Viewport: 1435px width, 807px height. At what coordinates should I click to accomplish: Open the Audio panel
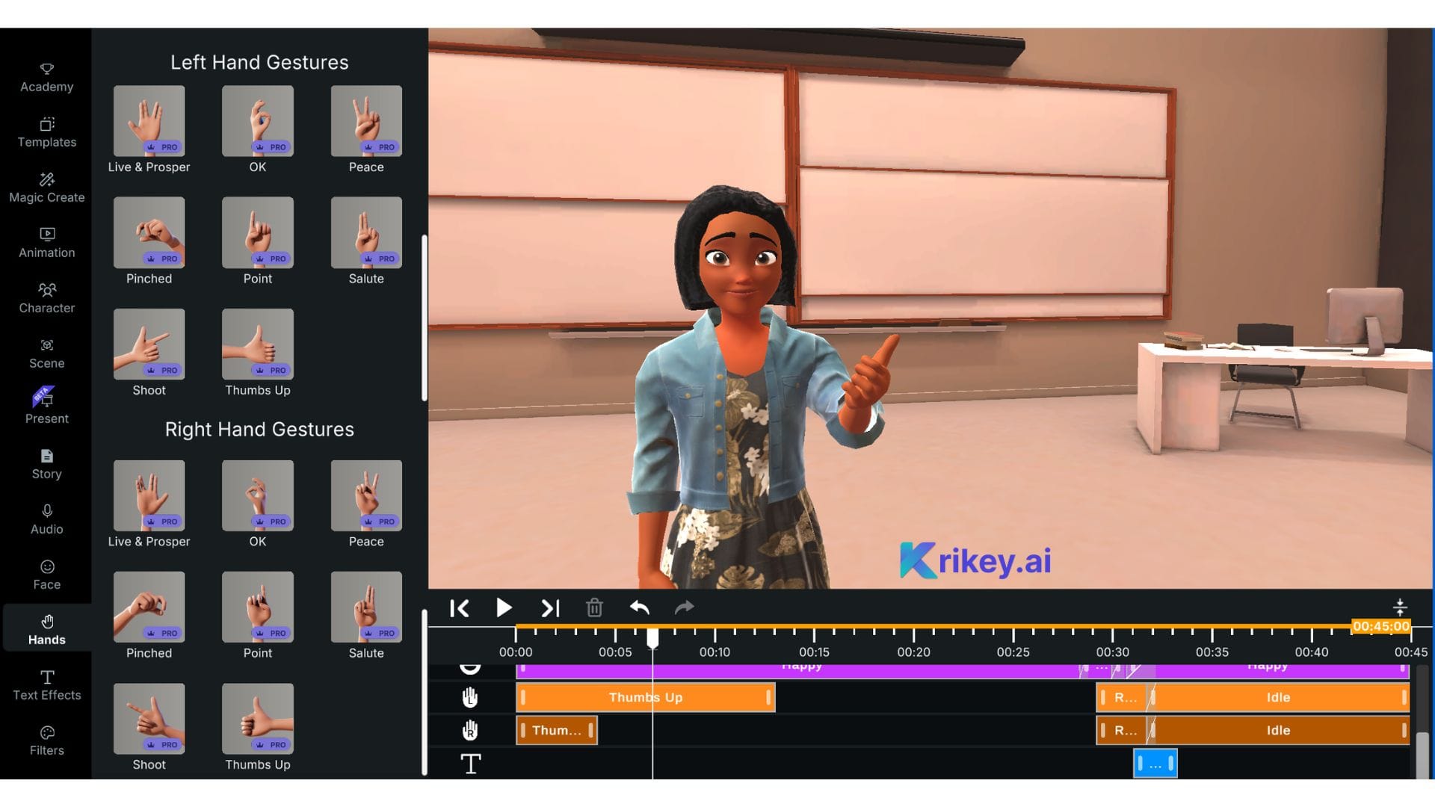click(x=46, y=519)
